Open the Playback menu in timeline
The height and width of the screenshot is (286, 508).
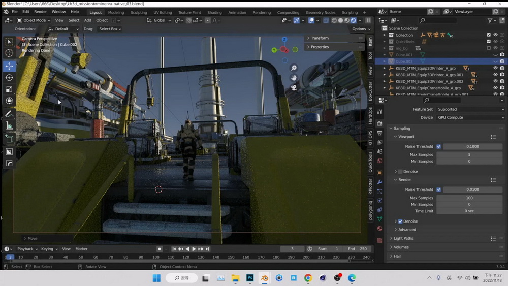[27, 249]
